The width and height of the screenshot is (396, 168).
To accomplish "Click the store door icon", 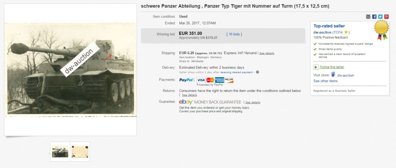I will [333, 75].
